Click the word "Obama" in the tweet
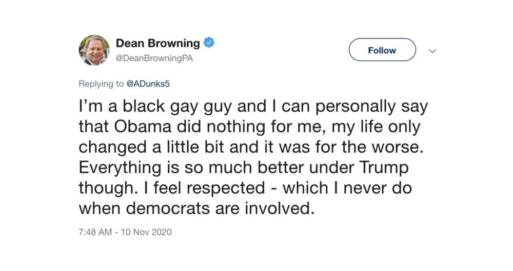This screenshot has height=271, width=513. pyautogui.click(x=143, y=127)
